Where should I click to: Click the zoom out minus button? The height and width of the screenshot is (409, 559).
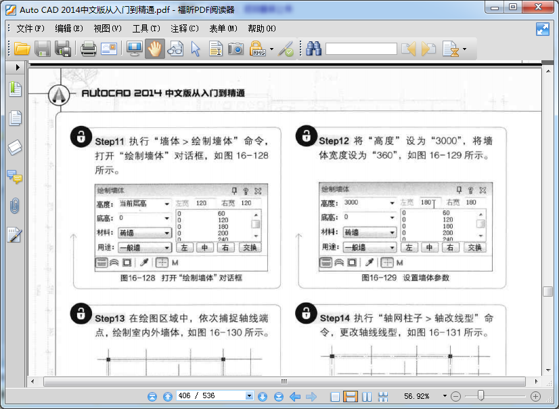click(x=455, y=396)
